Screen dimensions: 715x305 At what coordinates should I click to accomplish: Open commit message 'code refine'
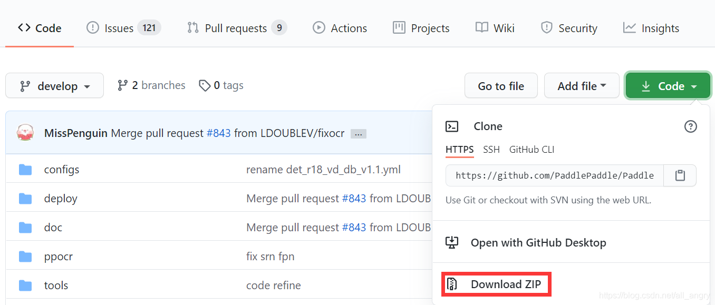(x=274, y=286)
